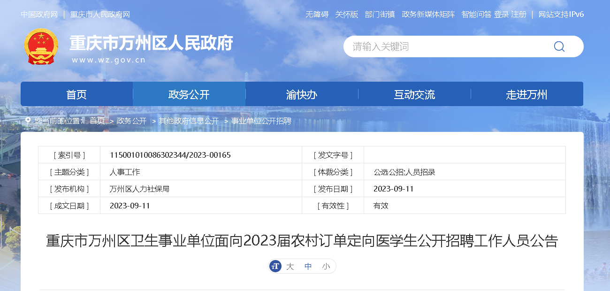Viewport: 610px width, 291px height.
Task: Open the 中国政府网 link
Action: (39, 15)
